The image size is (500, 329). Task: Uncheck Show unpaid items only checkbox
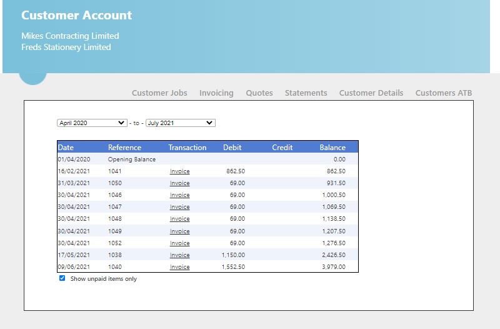pyautogui.click(x=62, y=278)
